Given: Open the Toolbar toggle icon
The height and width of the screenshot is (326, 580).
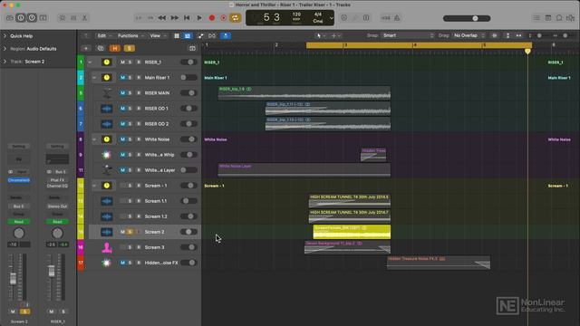Looking at the screenshot, I should pyautogui.click(x=43, y=18).
